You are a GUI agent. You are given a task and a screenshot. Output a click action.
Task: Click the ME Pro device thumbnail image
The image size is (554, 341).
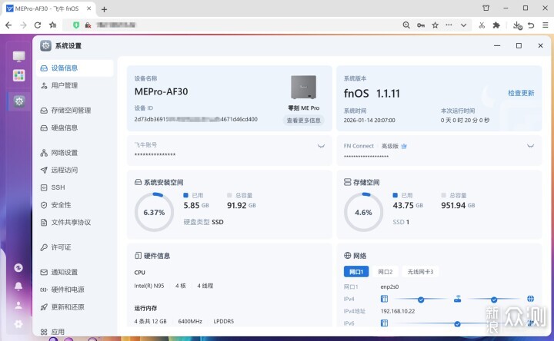pos(303,87)
